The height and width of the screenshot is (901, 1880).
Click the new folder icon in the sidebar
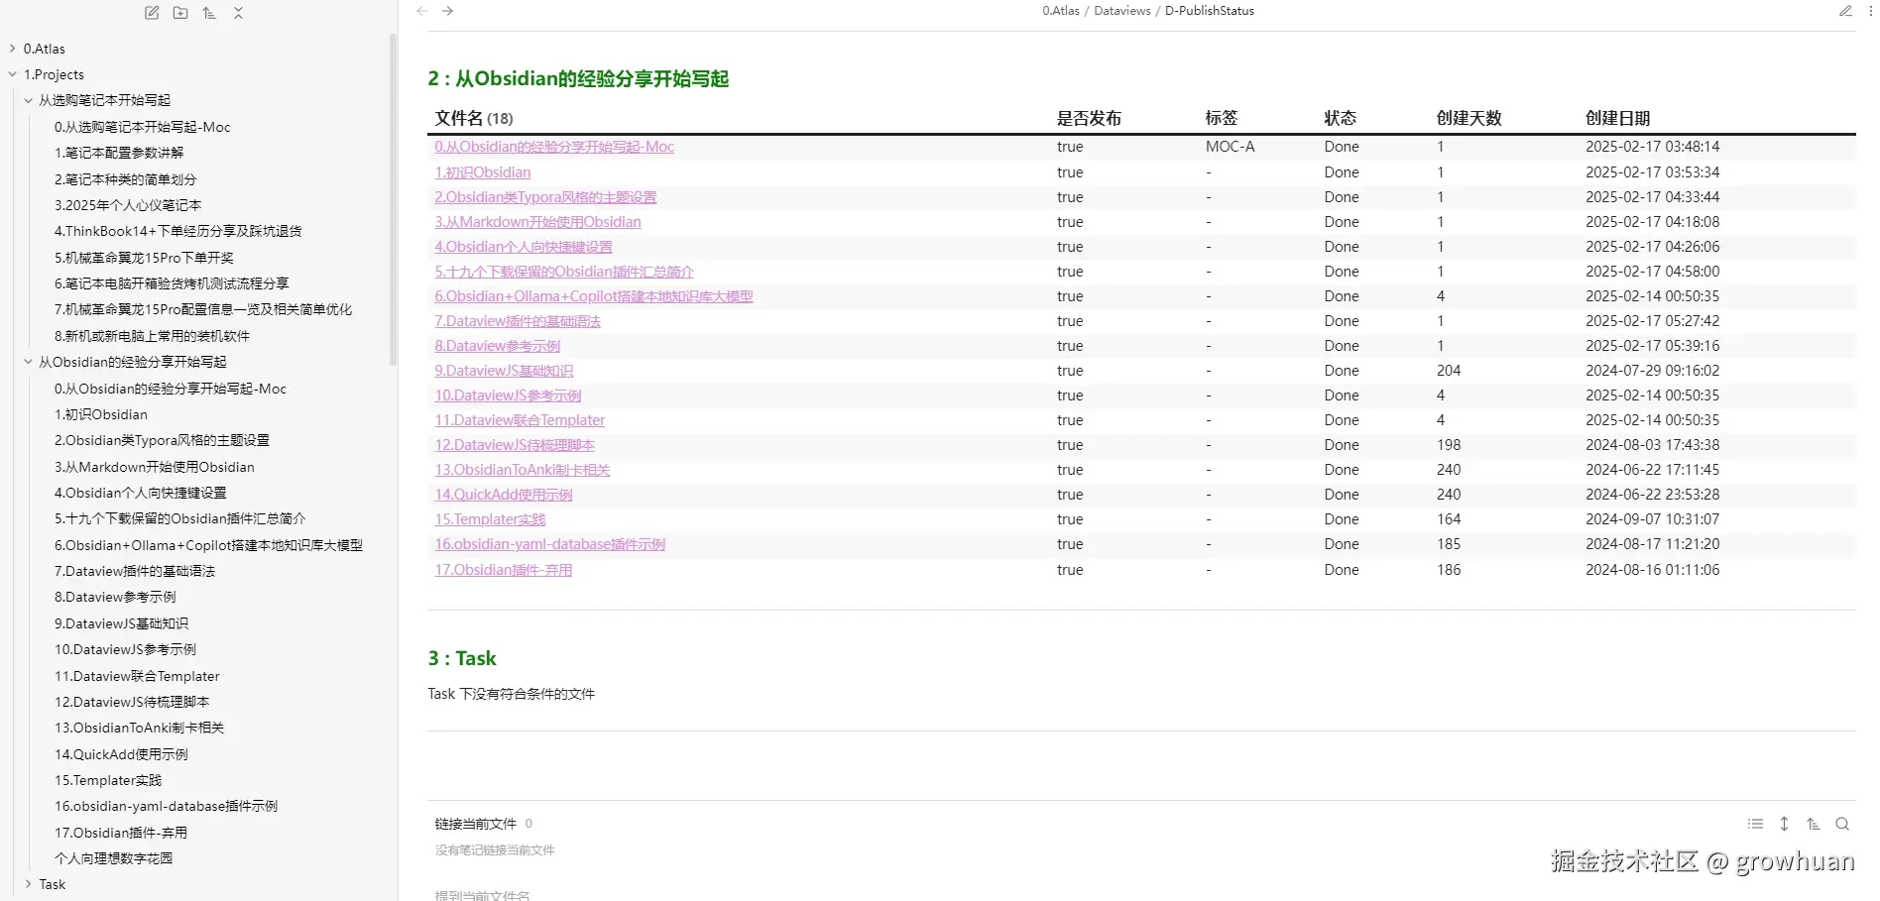[179, 13]
